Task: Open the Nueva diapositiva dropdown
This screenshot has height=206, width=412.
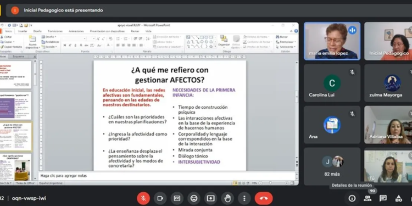Action: point(32,48)
